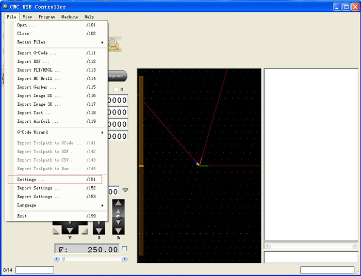This screenshot has width=361, height=276.
Task: Click the partially hidden Program button
Action: 118,76
